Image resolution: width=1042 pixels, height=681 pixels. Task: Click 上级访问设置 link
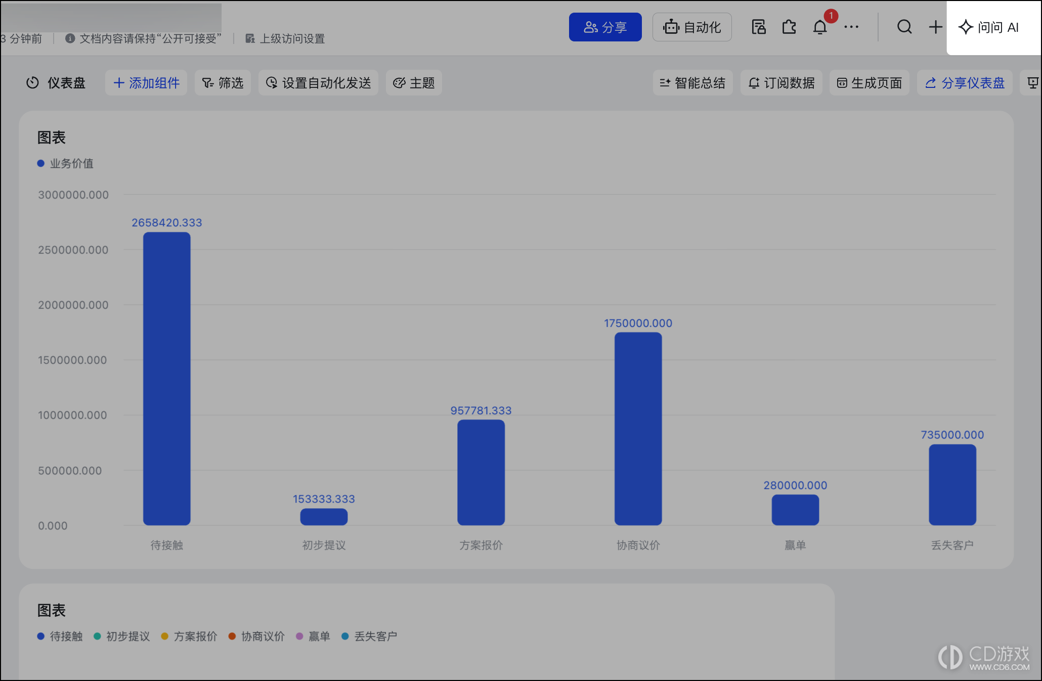click(285, 39)
